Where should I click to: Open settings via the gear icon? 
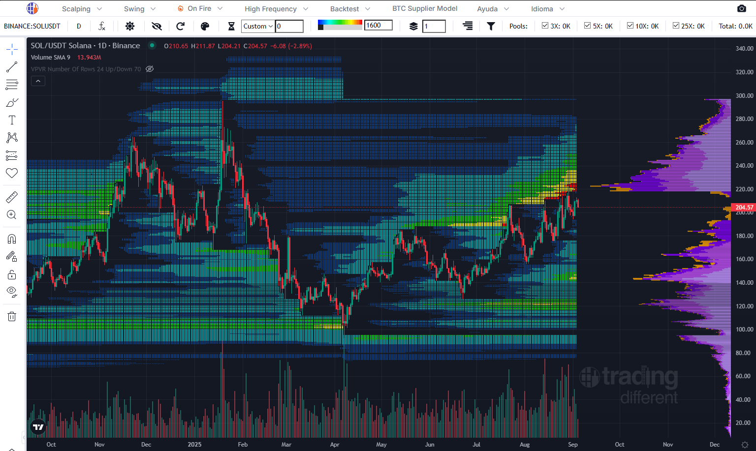point(130,26)
